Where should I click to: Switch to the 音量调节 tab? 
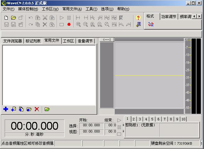click(85, 41)
